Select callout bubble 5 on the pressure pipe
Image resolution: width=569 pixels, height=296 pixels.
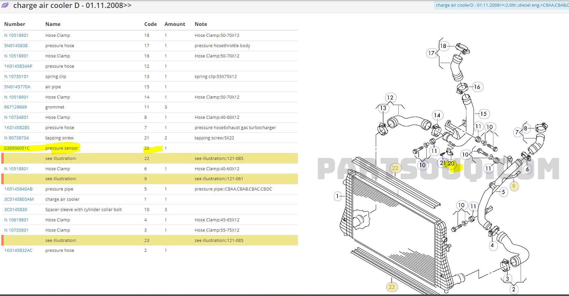tap(503, 192)
